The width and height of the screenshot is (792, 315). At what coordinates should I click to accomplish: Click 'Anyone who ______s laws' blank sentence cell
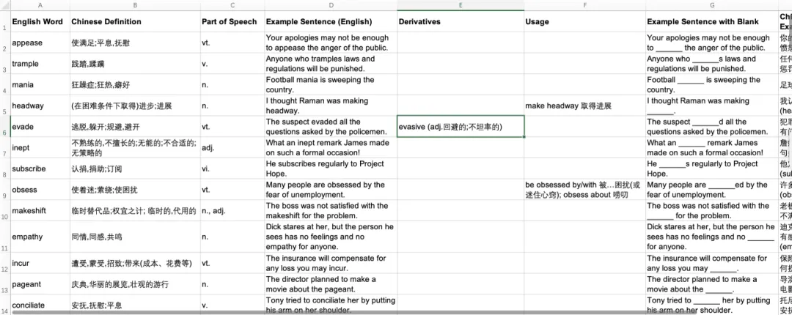point(712,64)
